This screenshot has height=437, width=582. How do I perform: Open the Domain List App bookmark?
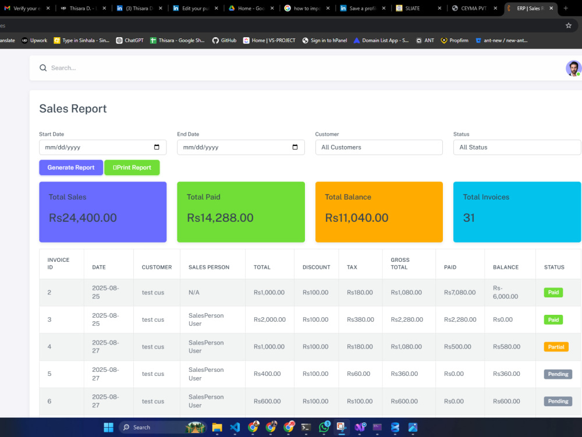(381, 40)
